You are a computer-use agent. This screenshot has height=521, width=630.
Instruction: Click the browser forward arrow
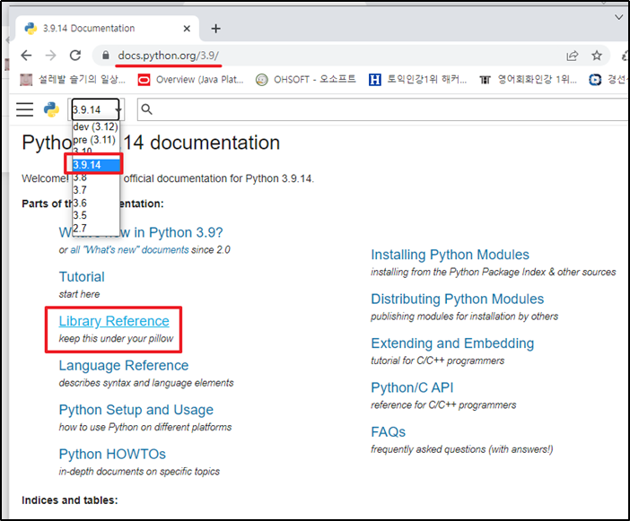[50, 55]
